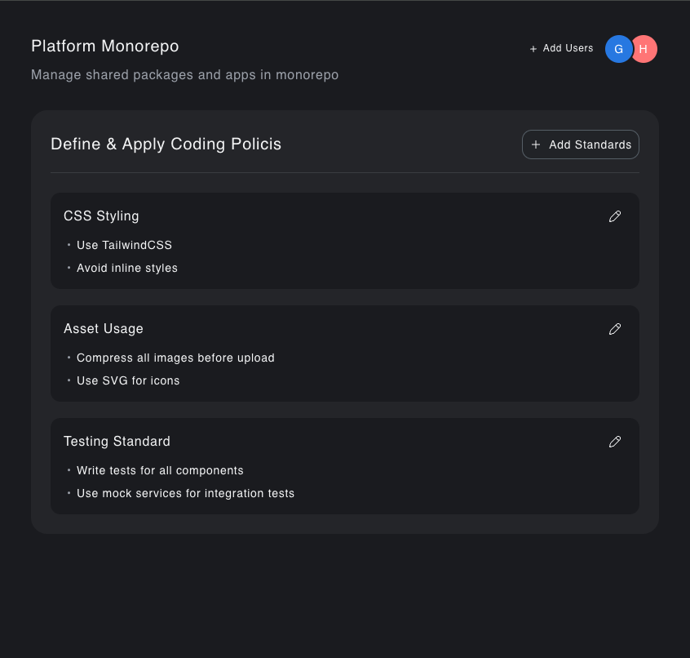Select the Avoid inline styles rule
The height and width of the screenshot is (658, 690).
tap(127, 268)
